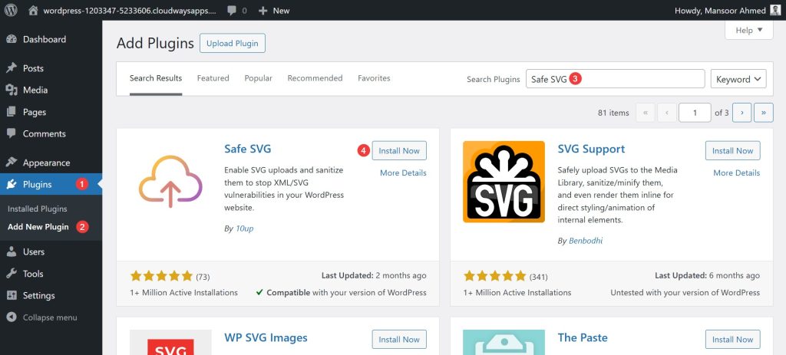Viewport: 786px width, 355px height.
Task: Click the Dashboard gauge icon
Action: [12, 39]
